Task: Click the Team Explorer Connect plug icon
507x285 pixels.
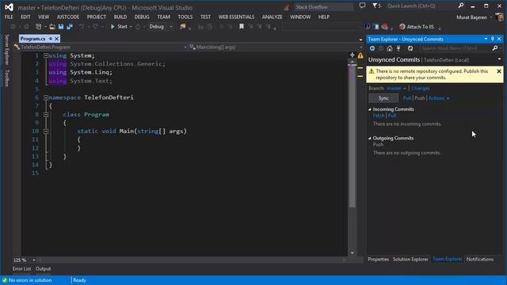Action: coord(398,48)
